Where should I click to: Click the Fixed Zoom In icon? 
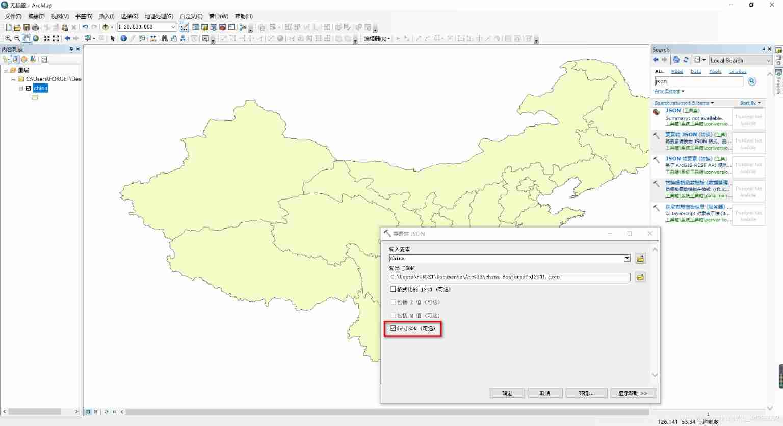47,38
